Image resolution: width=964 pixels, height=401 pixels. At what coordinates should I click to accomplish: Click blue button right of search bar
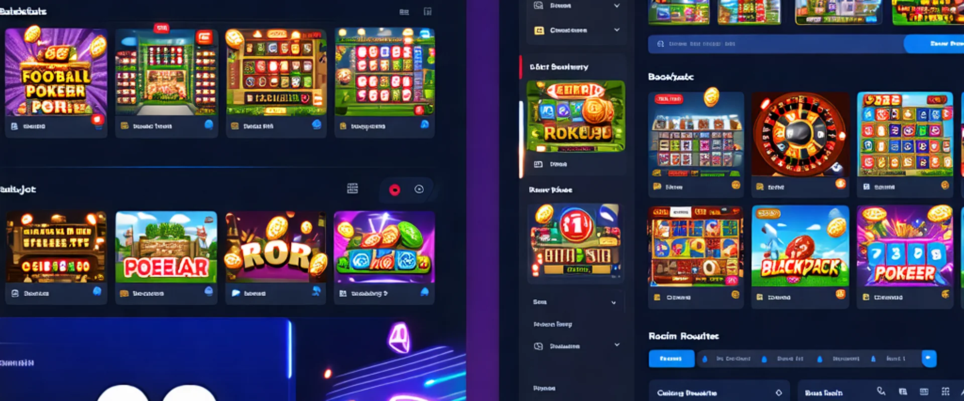(x=934, y=44)
